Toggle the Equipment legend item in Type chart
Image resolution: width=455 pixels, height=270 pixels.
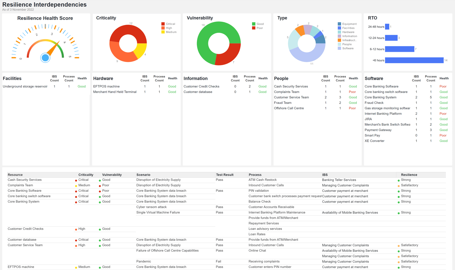pyautogui.click(x=347, y=24)
